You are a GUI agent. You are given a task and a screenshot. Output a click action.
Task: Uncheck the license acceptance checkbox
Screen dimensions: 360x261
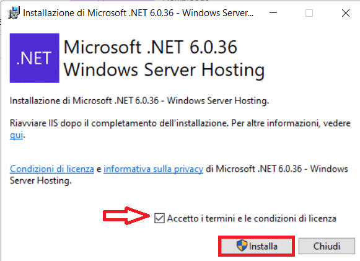(x=159, y=218)
